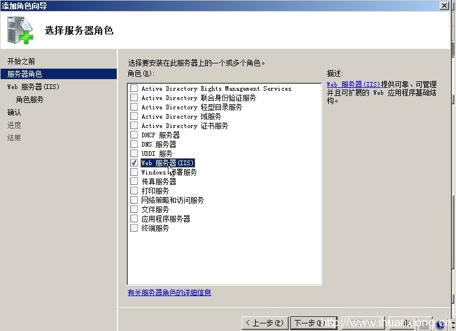Enable 终端服务 checkbox

pyautogui.click(x=134, y=228)
